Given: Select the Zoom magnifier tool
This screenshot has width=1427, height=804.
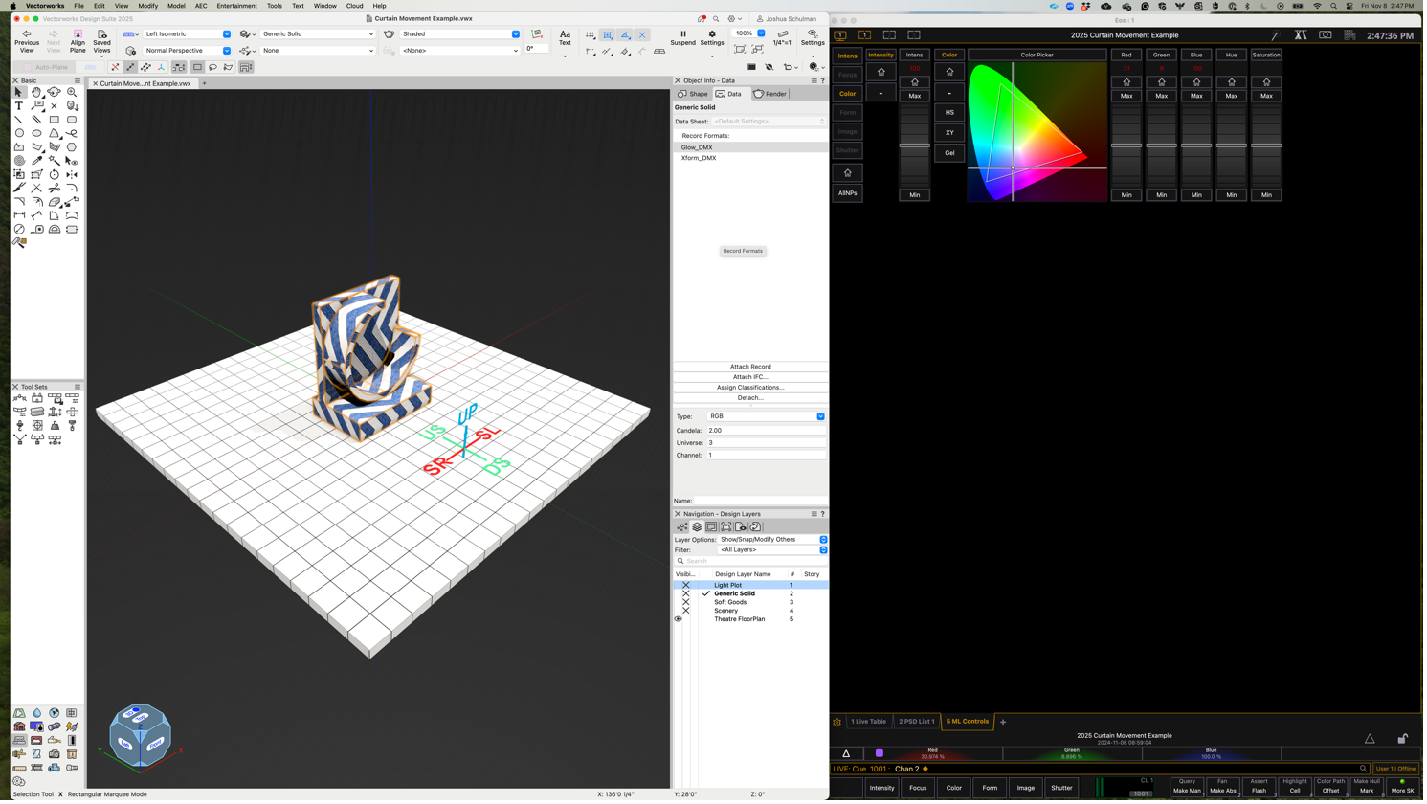Looking at the screenshot, I should [72, 93].
